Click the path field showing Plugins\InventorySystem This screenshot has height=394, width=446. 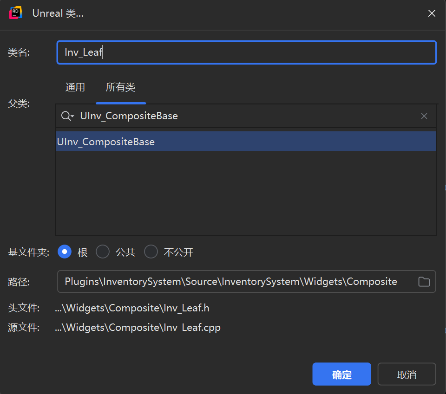point(246,282)
